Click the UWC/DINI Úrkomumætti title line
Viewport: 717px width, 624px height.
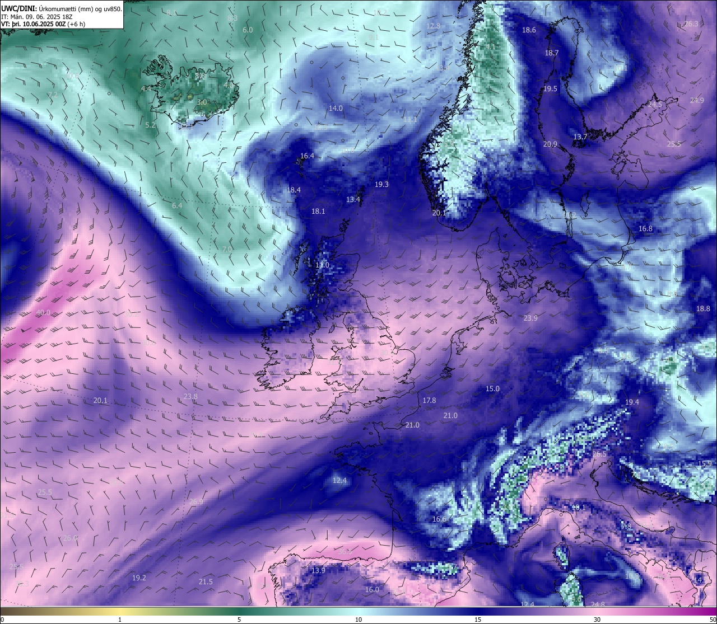62,8
